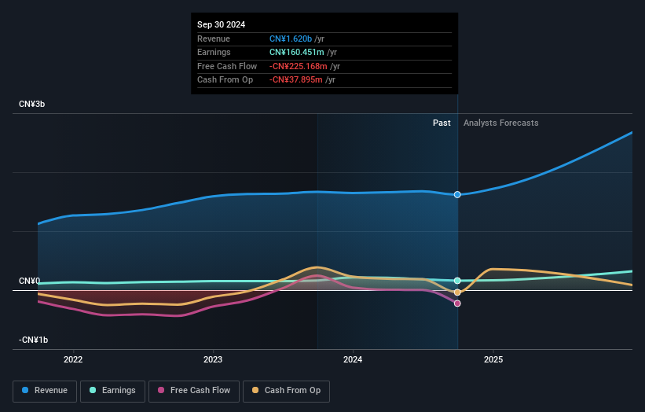Click the CN¥3b y-axis label

(33, 105)
